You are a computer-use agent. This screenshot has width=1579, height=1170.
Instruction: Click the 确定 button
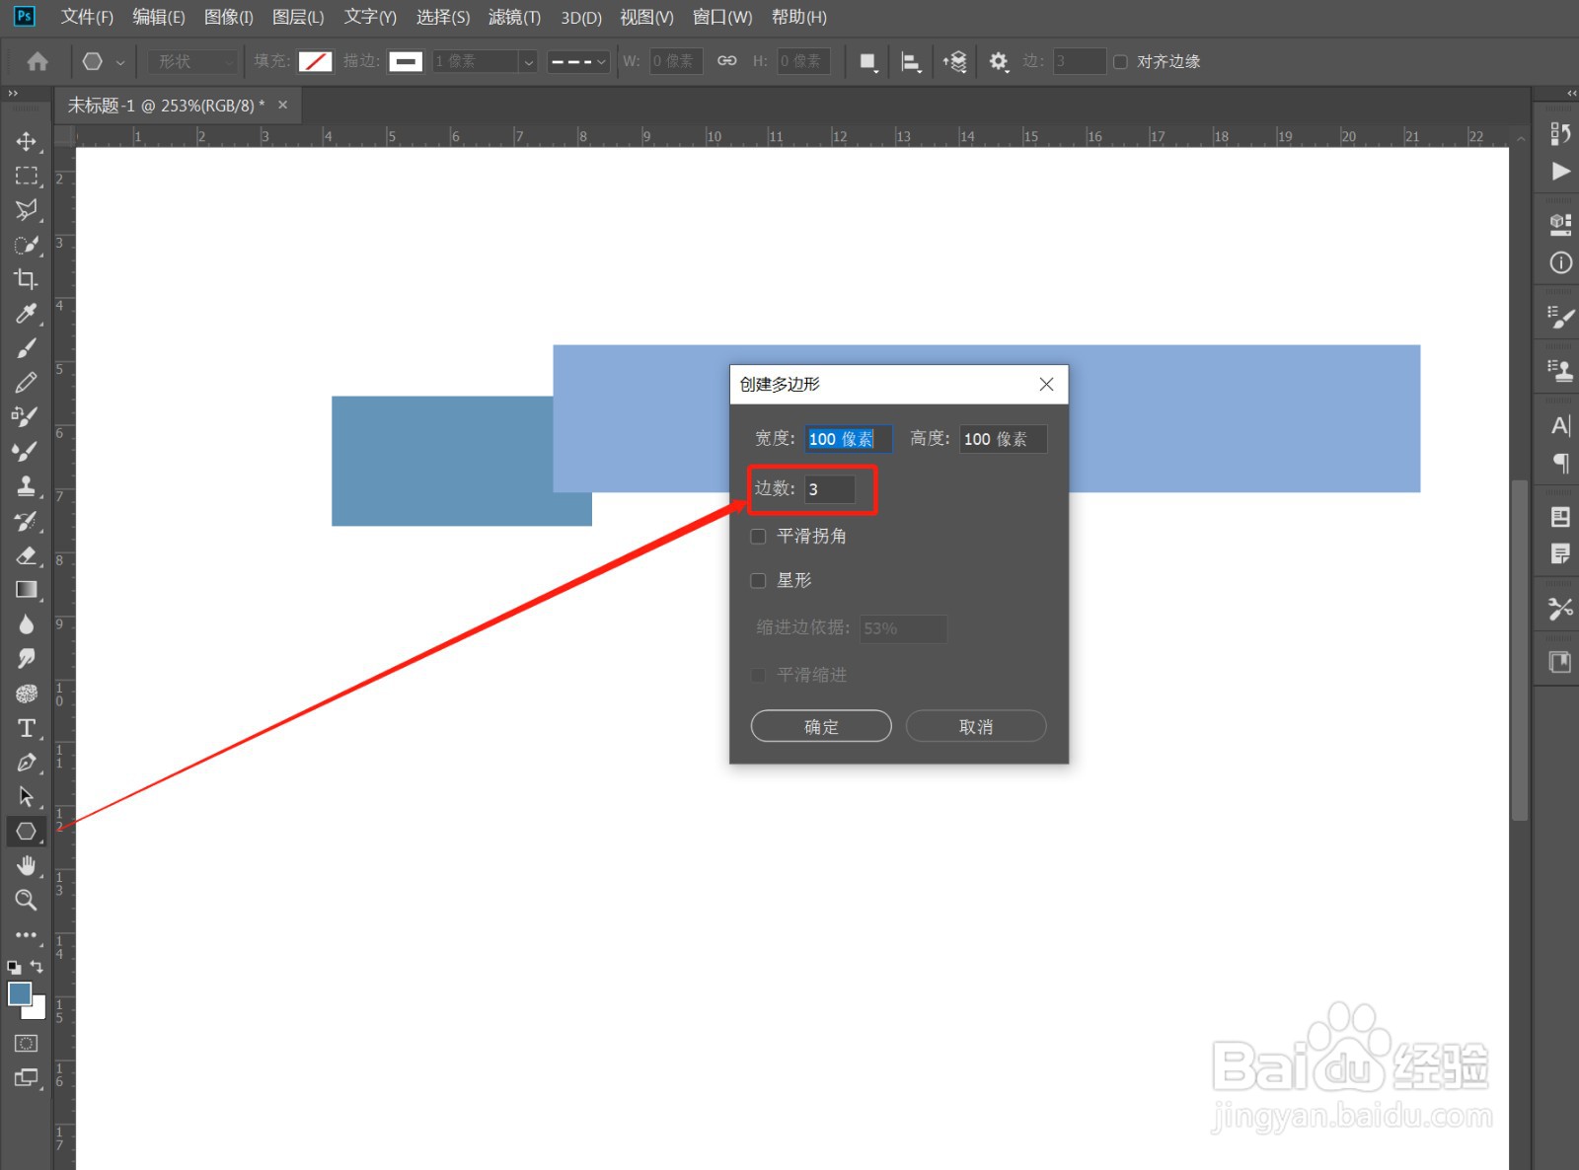click(821, 726)
